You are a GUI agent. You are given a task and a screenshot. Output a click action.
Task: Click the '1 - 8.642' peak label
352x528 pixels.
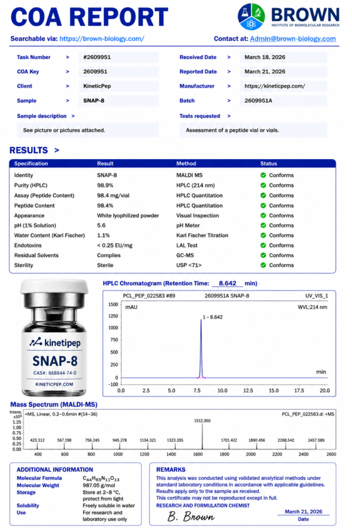point(212,317)
